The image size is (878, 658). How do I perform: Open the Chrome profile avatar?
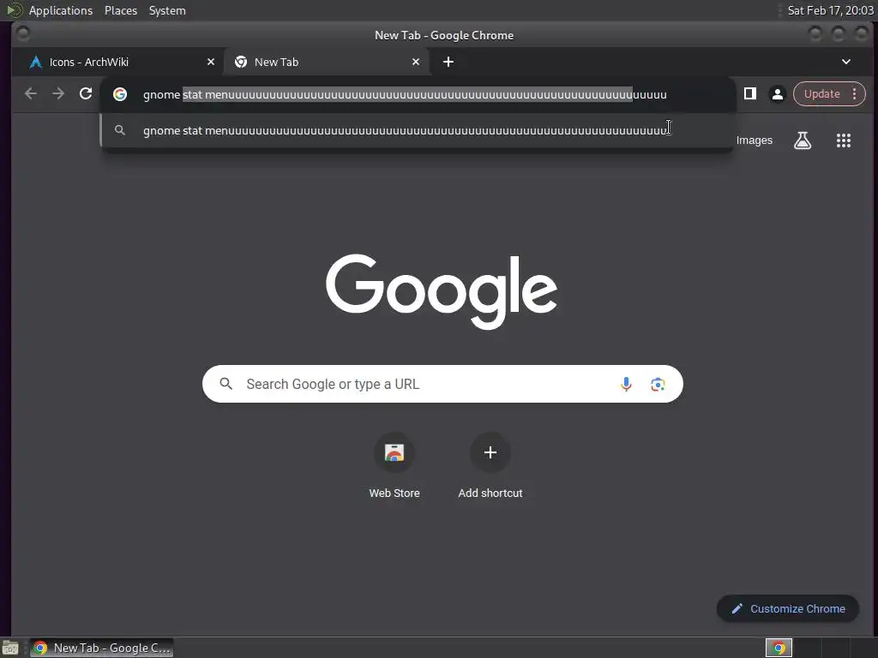click(777, 94)
